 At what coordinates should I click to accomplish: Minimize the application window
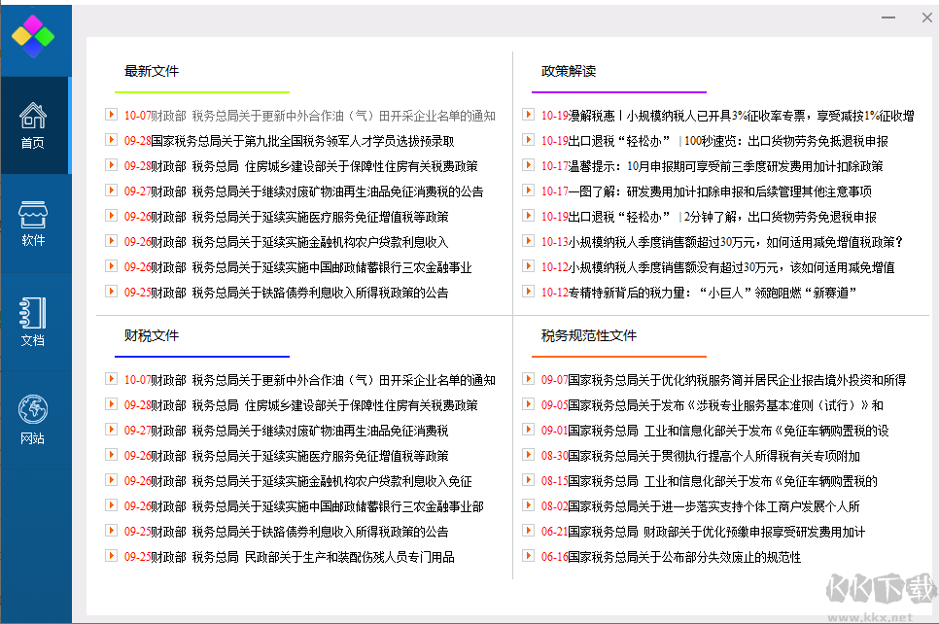[887, 17]
